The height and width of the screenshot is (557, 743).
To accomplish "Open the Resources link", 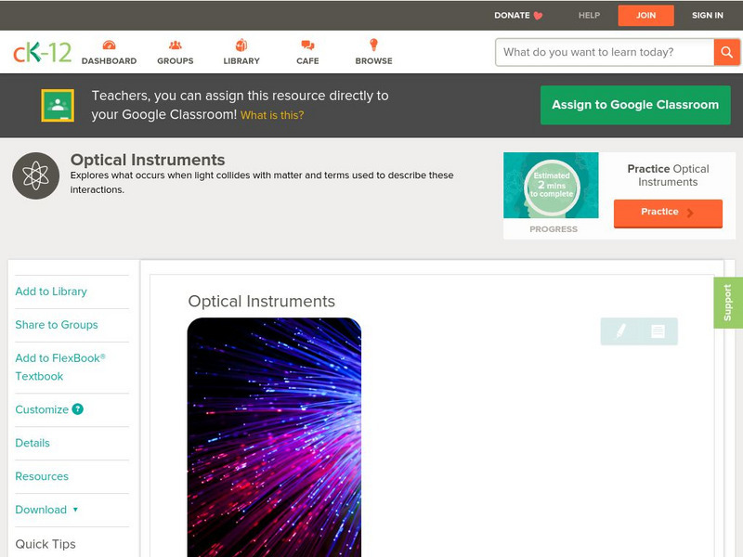I will (x=42, y=476).
